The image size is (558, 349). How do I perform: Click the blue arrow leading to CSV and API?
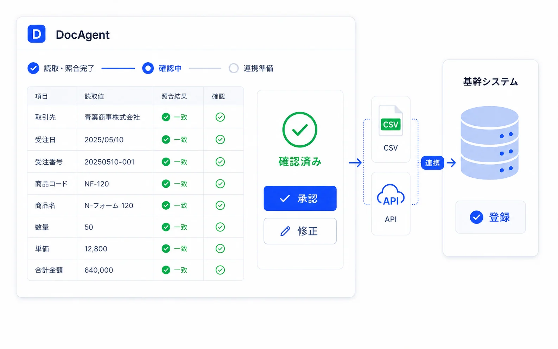pyautogui.click(x=355, y=163)
